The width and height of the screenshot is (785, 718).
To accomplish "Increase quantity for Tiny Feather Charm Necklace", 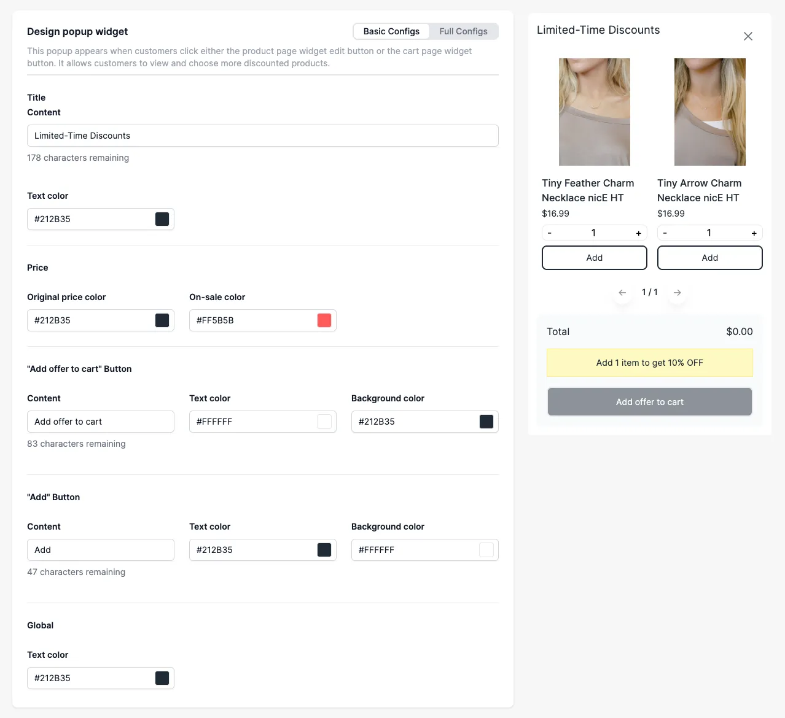I will point(639,233).
